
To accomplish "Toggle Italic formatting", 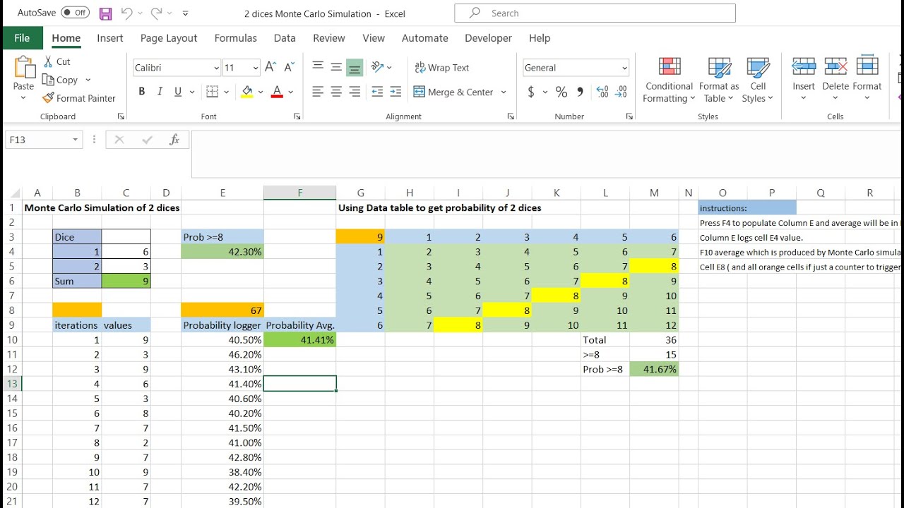I will coord(160,92).
